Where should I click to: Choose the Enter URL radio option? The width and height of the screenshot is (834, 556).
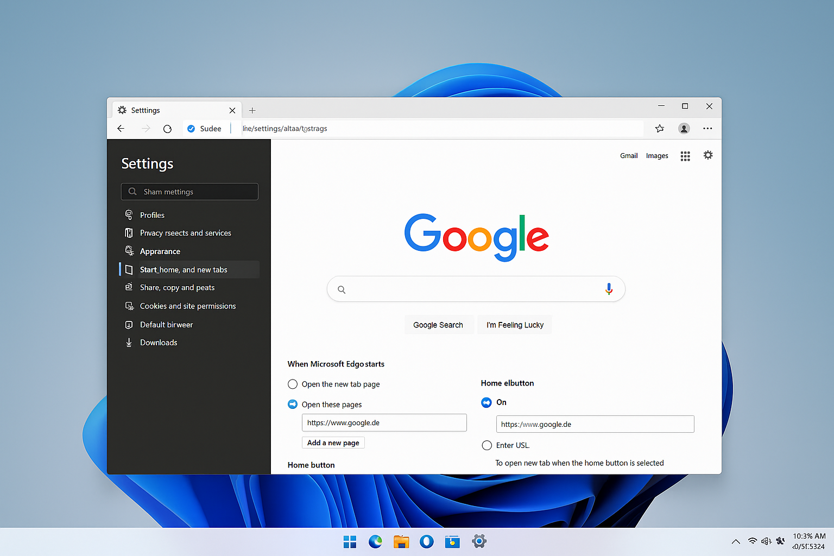(x=487, y=445)
